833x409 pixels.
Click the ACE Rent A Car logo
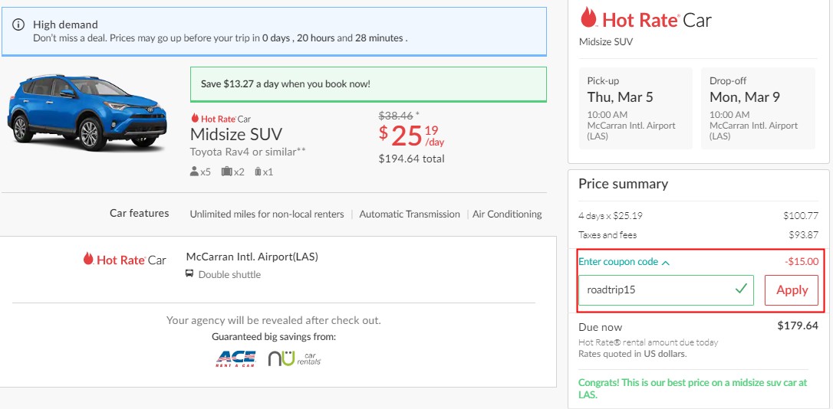click(236, 358)
